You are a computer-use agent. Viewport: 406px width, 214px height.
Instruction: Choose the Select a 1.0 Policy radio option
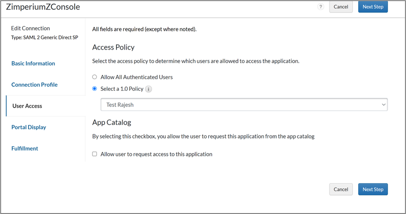pos(95,89)
